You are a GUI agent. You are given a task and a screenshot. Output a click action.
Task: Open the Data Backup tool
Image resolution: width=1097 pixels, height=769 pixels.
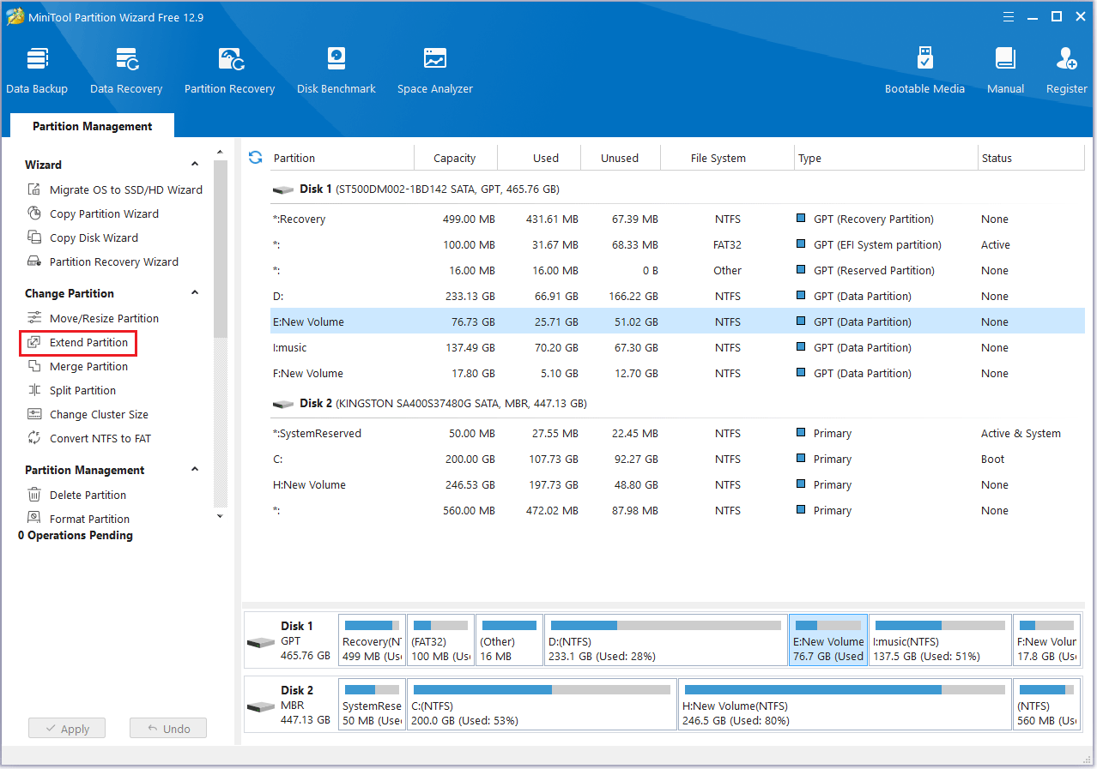pyautogui.click(x=36, y=70)
